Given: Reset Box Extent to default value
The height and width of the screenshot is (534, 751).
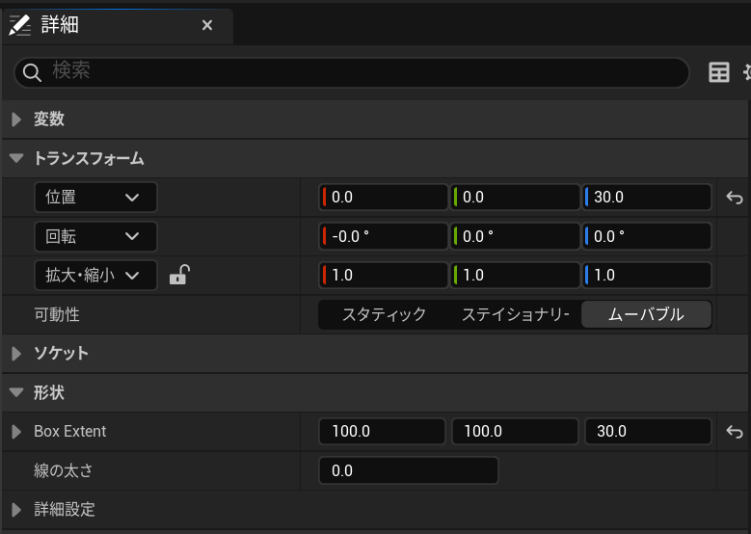Looking at the screenshot, I should click(734, 432).
